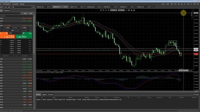Close the USDJPY m15 chart tab
The height and width of the screenshot is (112, 200).
pyautogui.click(x=84, y=7)
